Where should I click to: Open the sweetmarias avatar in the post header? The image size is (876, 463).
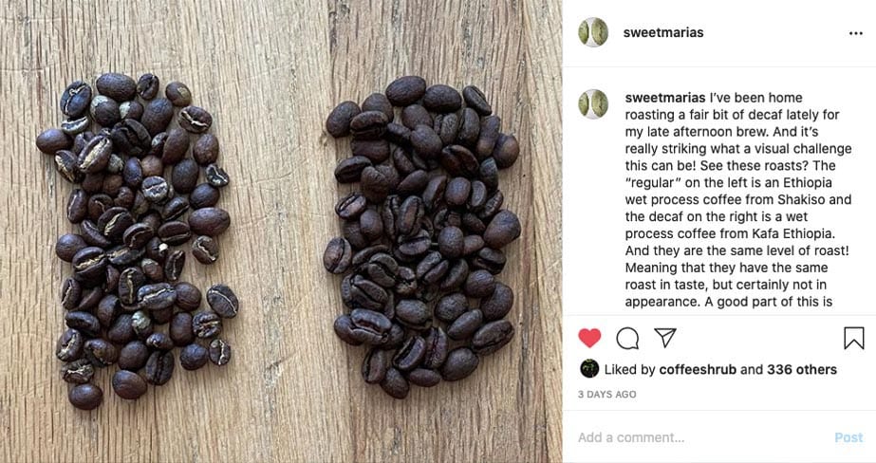click(593, 32)
